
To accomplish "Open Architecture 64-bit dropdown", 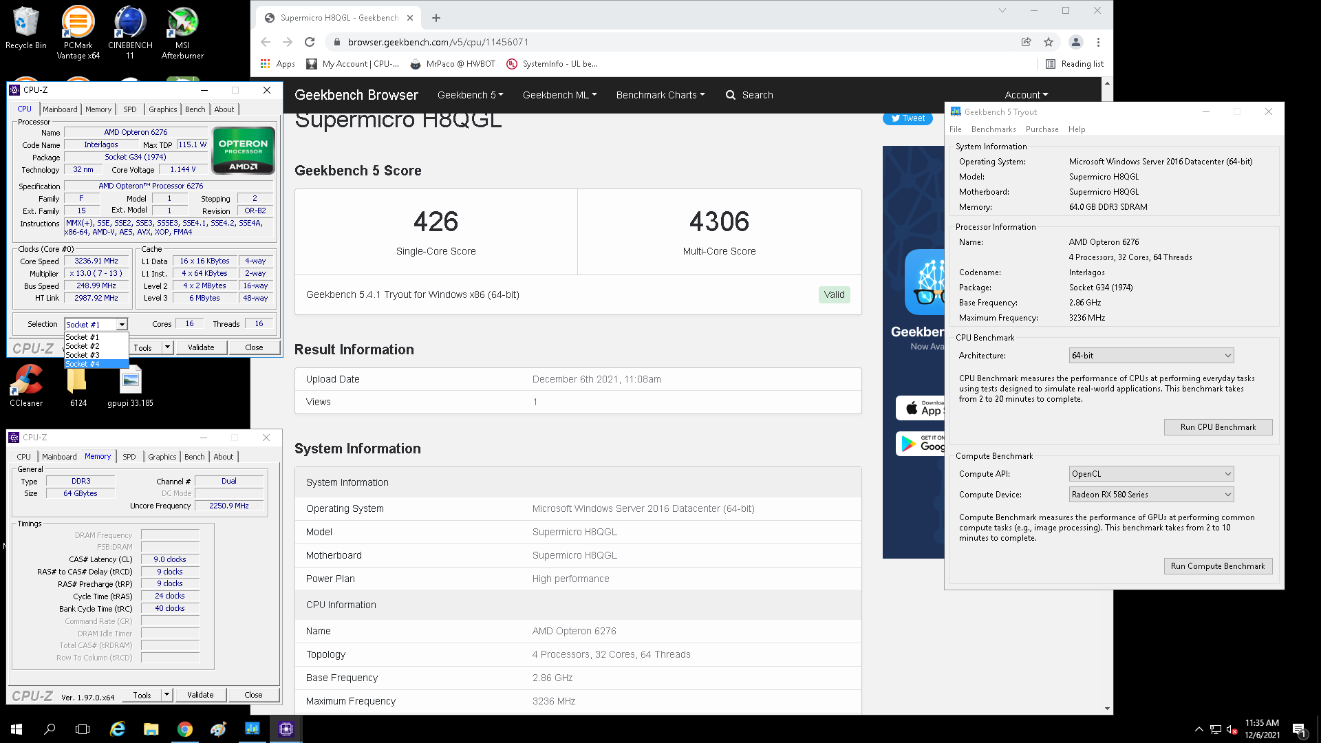I will pyautogui.click(x=1151, y=356).
